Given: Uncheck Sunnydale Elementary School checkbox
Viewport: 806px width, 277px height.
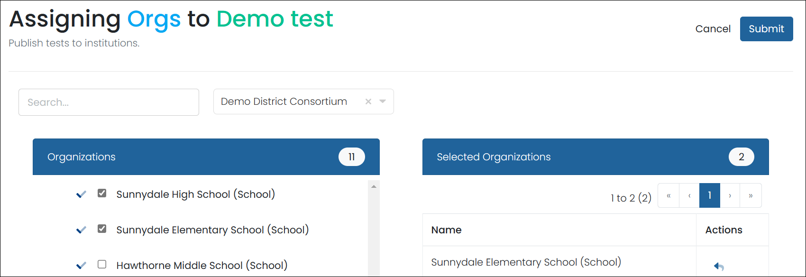Looking at the screenshot, I should coord(102,229).
